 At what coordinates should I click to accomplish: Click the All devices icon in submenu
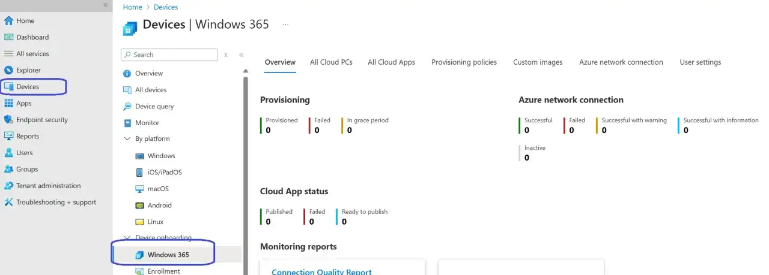127,90
